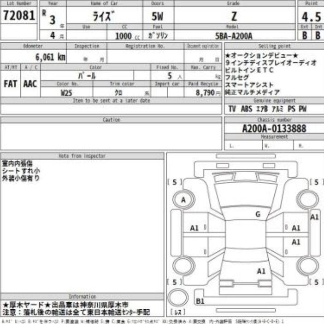This screenshot has height=324, width=324.
Task: Select the line ★オークションデビュー★
Action: pos(261,55)
